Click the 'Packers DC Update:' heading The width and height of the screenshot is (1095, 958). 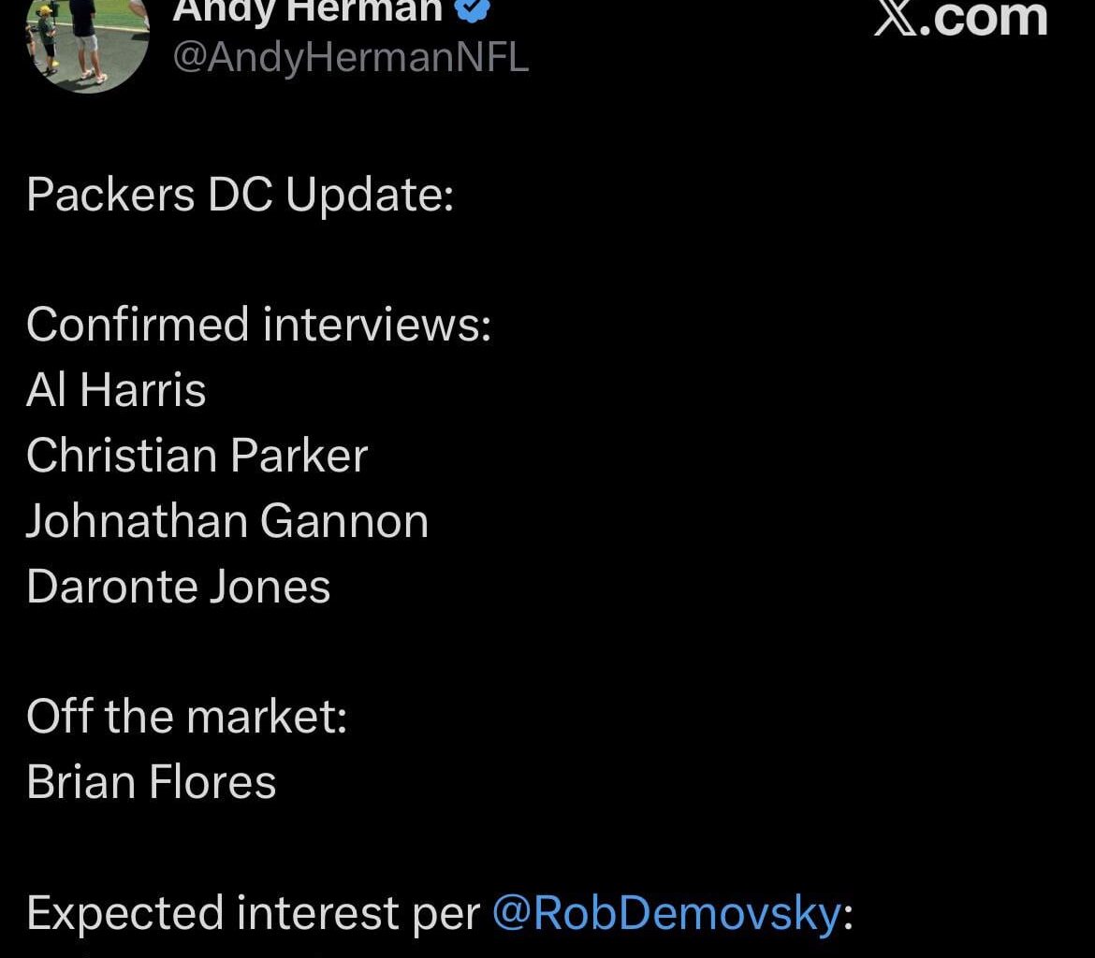(241, 194)
